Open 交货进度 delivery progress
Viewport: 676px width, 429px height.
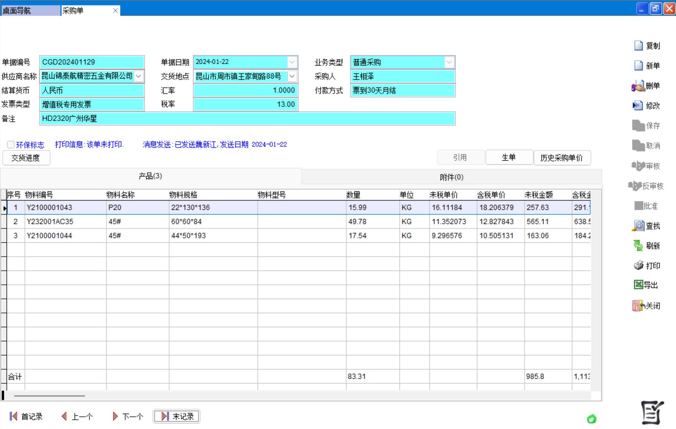click(x=26, y=158)
